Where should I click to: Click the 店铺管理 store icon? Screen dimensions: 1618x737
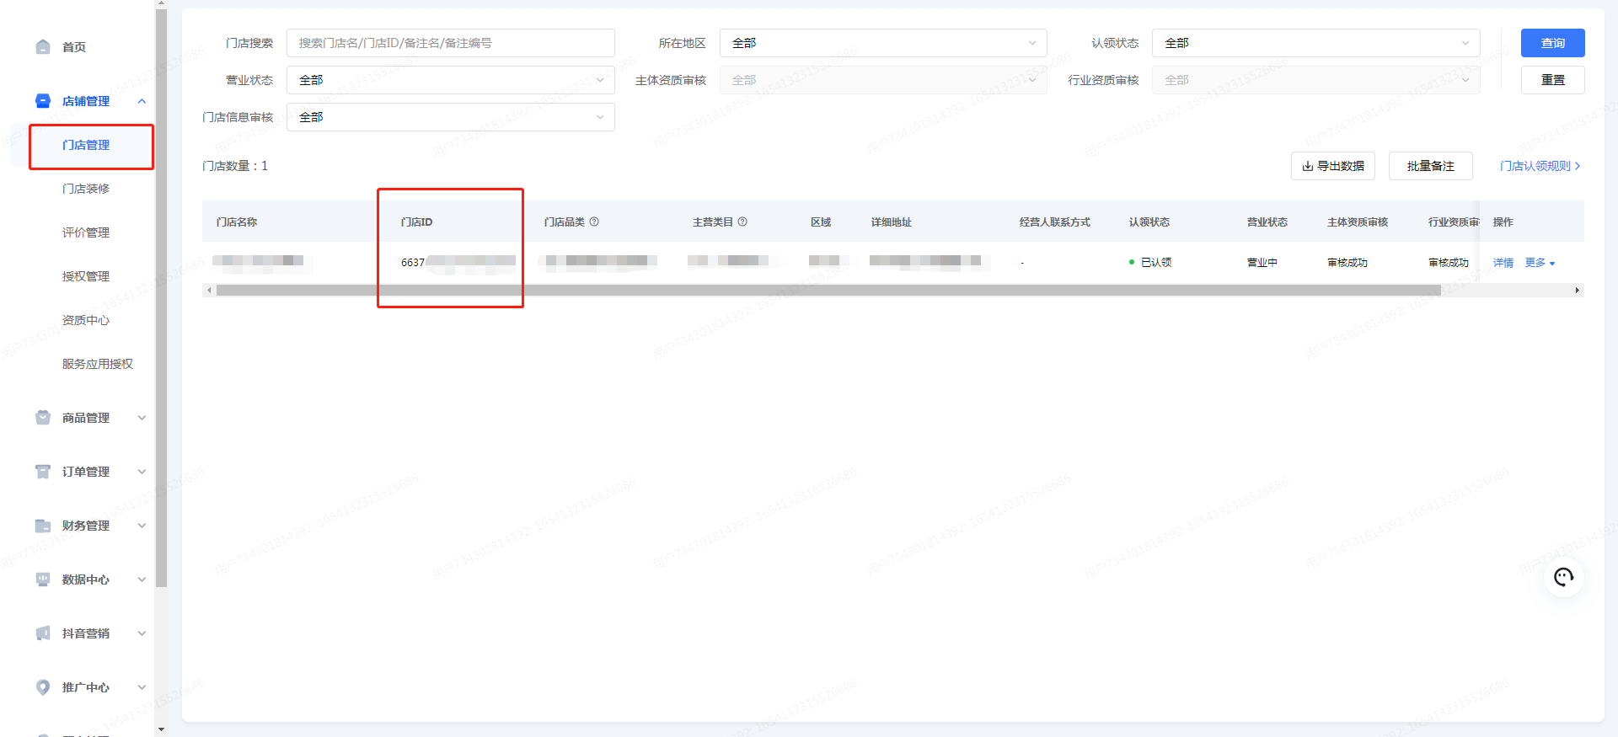(x=43, y=101)
